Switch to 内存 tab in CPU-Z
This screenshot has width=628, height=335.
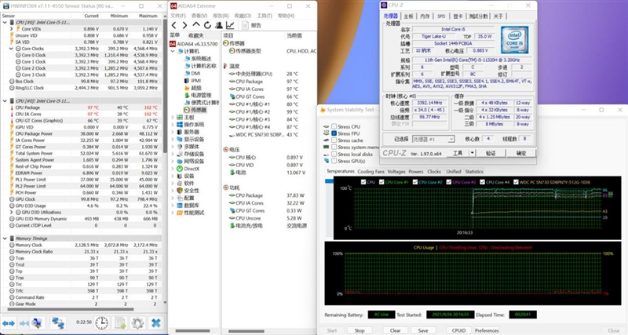(x=425, y=16)
